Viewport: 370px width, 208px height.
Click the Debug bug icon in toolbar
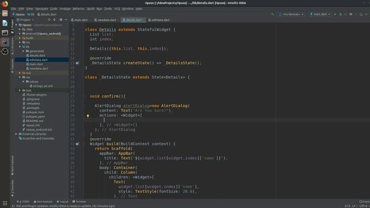[x=341, y=14]
